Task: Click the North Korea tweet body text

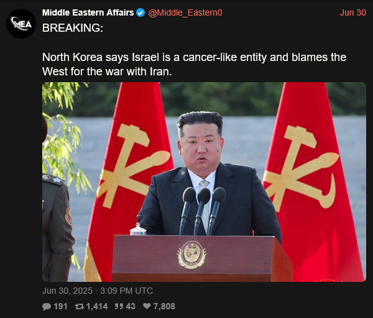Action: pos(194,64)
